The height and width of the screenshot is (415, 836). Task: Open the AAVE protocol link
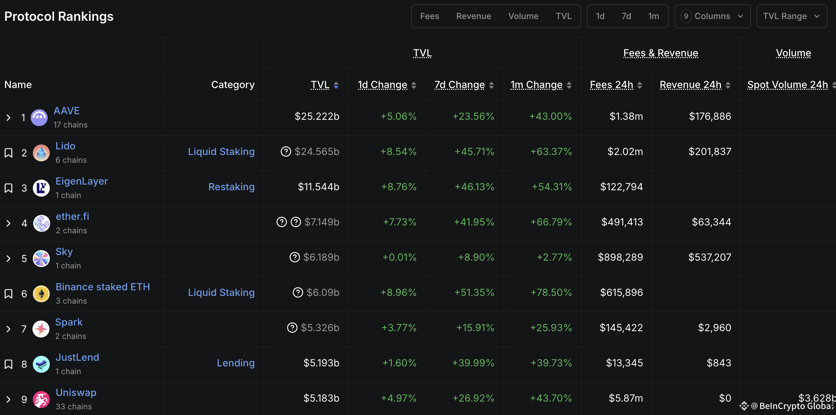tap(67, 111)
